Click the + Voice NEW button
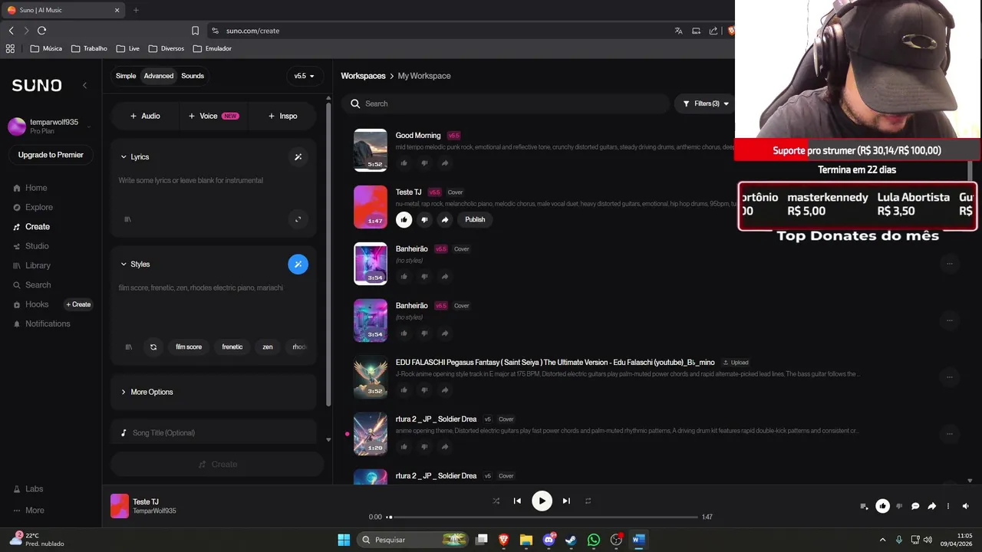This screenshot has width=982, height=552. click(x=214, y=116)
